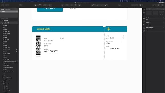
Task: Click the anchor icon in plugin strip
Action: pyautogui.click(x=144, y=15)
